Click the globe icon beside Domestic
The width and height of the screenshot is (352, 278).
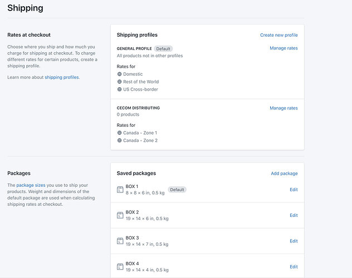pos(119,74)
